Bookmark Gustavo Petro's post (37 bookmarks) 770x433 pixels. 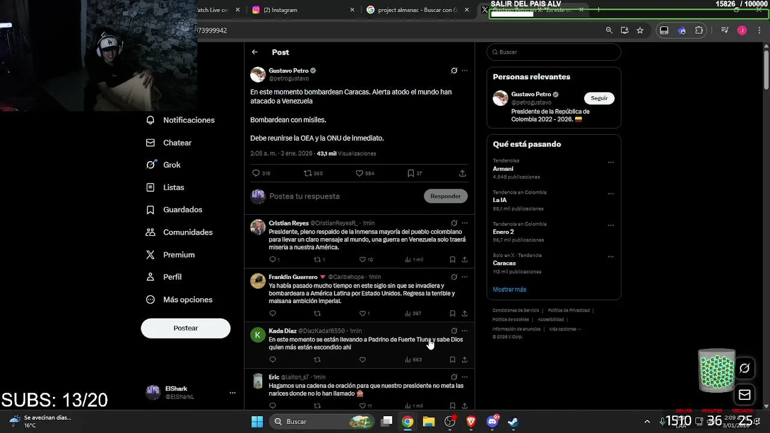pyautogui.click(x=414, y=173)
